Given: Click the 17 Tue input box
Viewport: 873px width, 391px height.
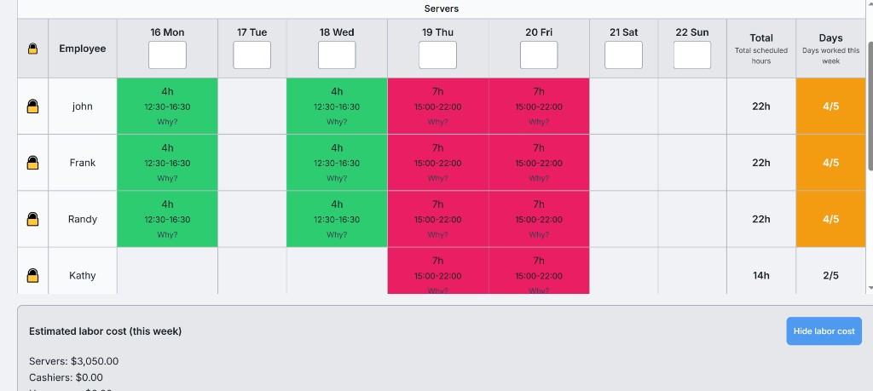Looking at the screenshot, I should [251, 55].
